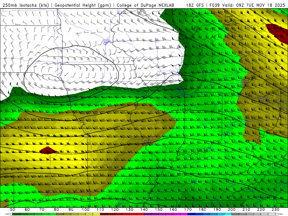Viewport: 288px width, 216px height.
Task: Click the "Geopotential Height (gpm)" header text
Action: point(83,5)
